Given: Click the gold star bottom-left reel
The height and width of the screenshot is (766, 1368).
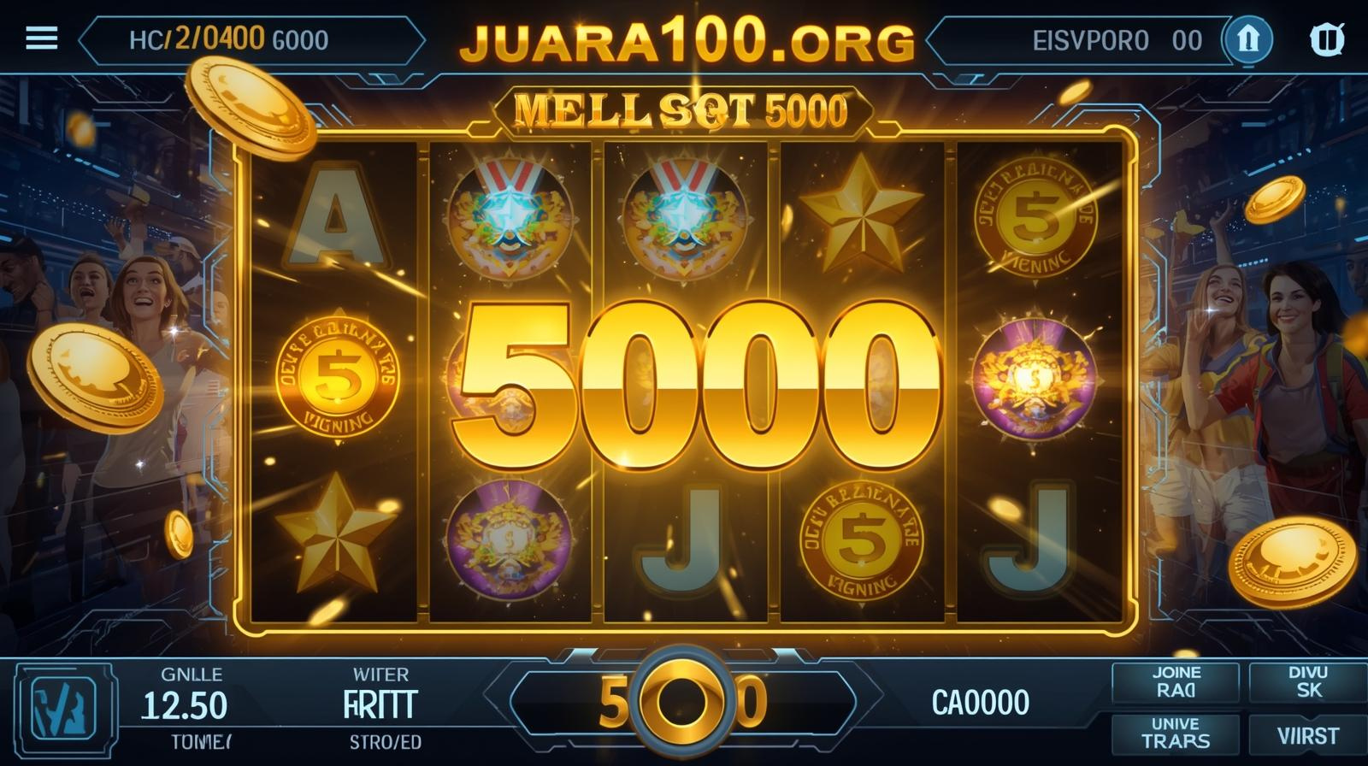Looking at the screenshot, I should point(335,533).
